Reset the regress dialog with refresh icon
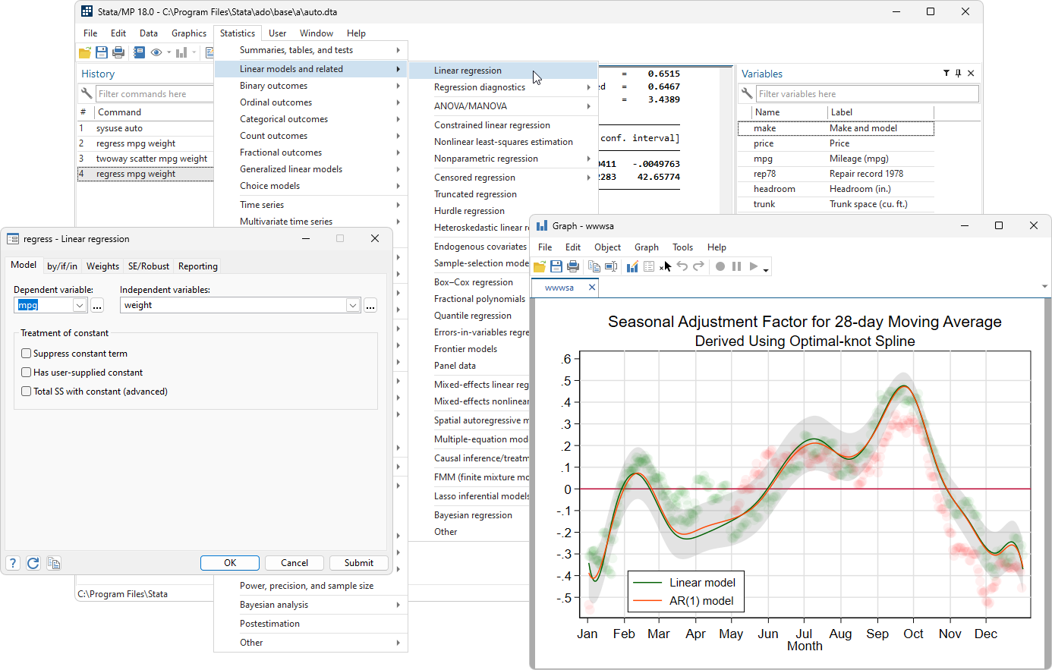This screenshot has width=1052, height=670. [33, 563]
